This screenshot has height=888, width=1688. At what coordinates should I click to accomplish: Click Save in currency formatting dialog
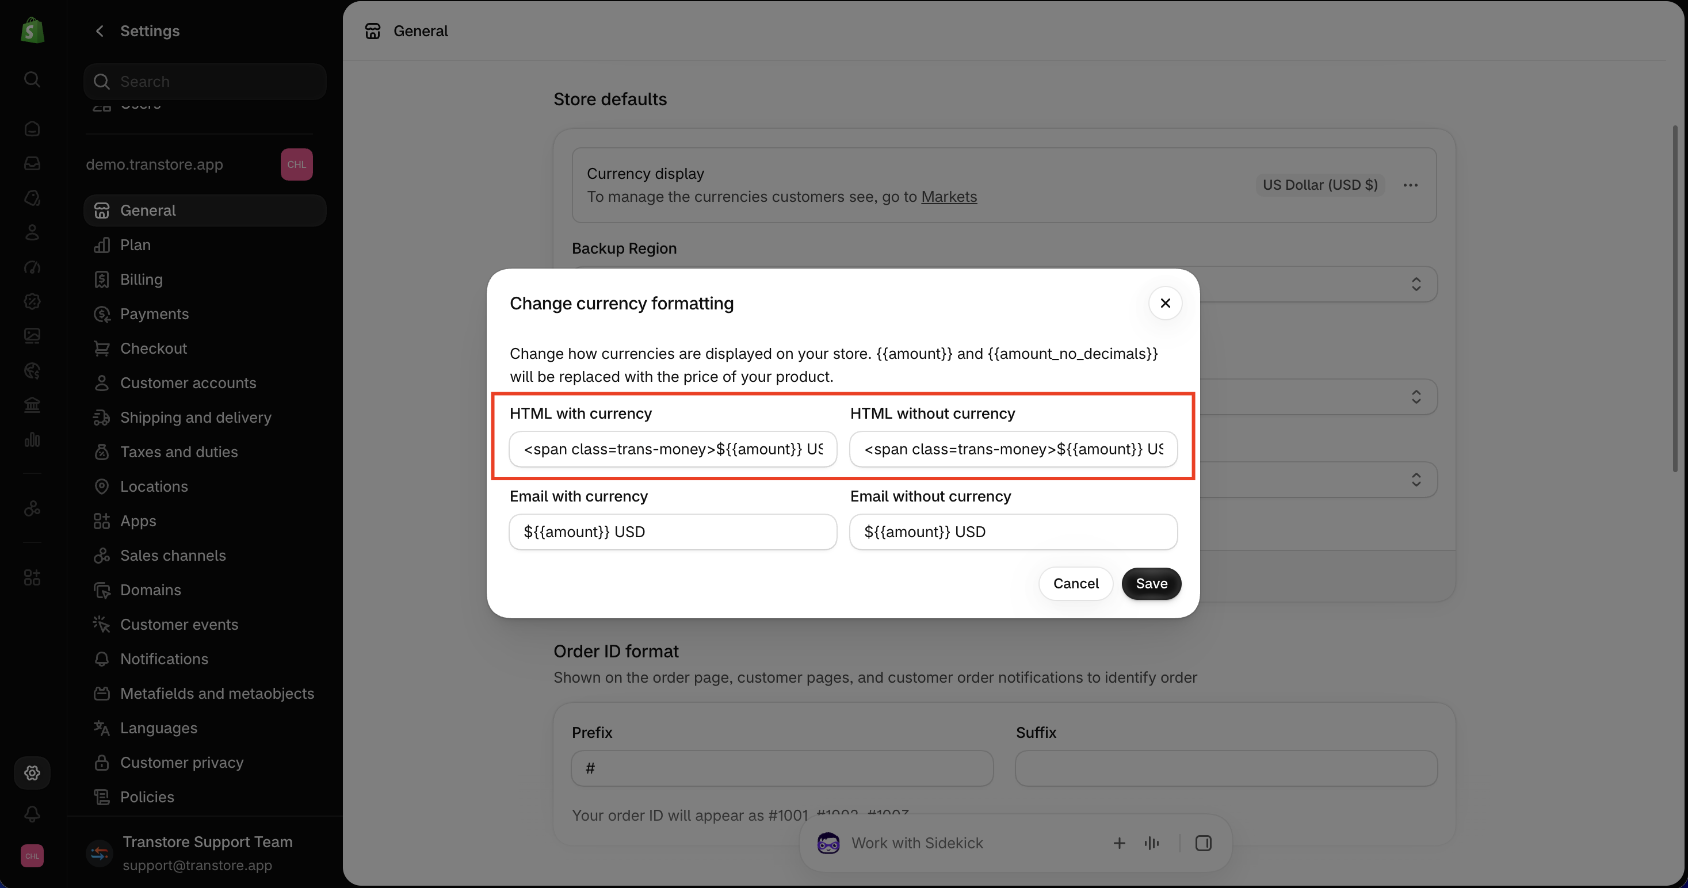1151,584
